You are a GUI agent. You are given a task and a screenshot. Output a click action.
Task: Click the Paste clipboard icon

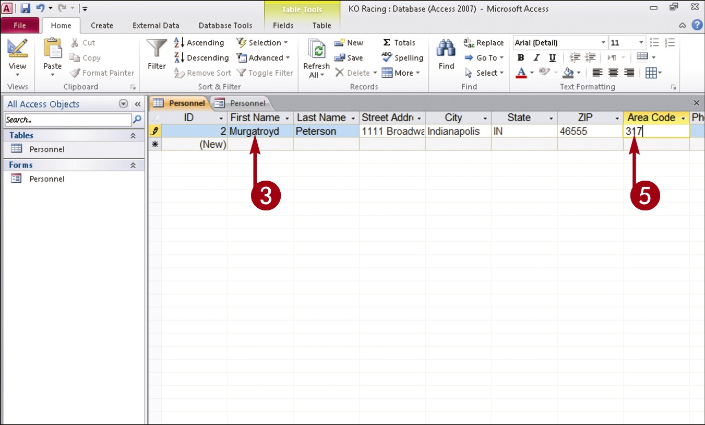(x=52, y=49)
